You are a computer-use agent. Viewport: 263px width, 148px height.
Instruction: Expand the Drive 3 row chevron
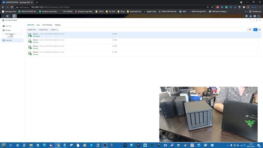[258, 47]
